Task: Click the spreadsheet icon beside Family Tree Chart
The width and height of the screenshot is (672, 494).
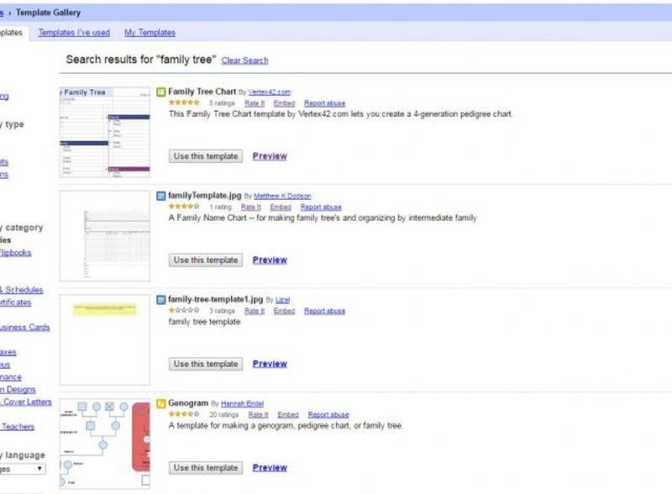Action: [160, 91]
